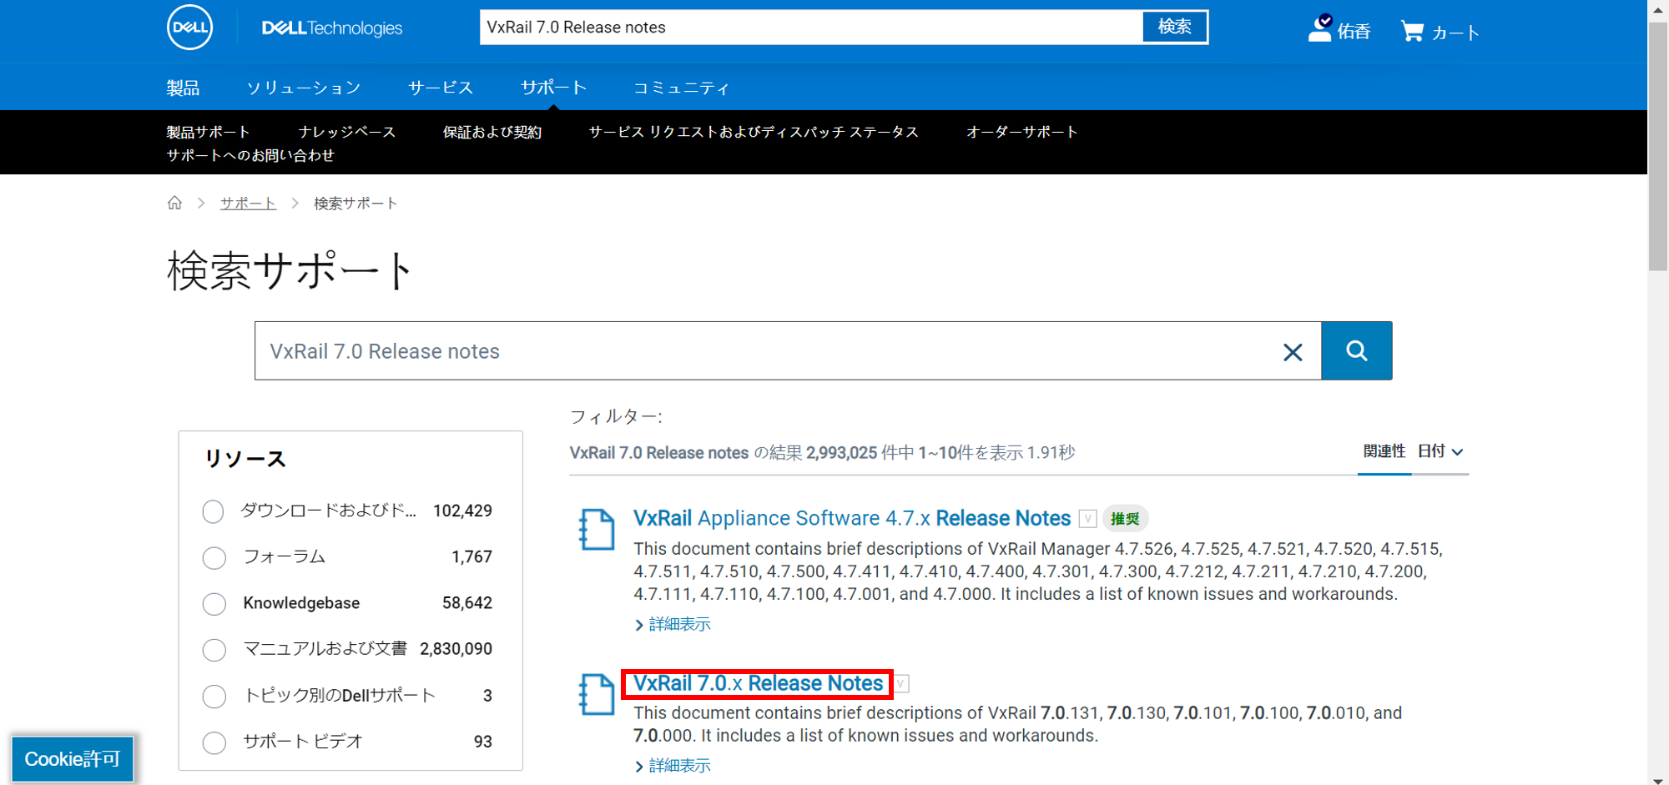This screenshot has height=785, width=1669.
Task: Open the サポート menu
Action: 554,88
